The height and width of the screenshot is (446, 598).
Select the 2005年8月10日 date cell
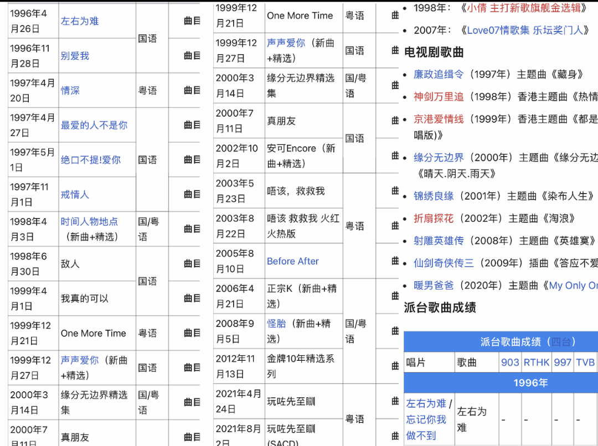(x=239, y=261)
